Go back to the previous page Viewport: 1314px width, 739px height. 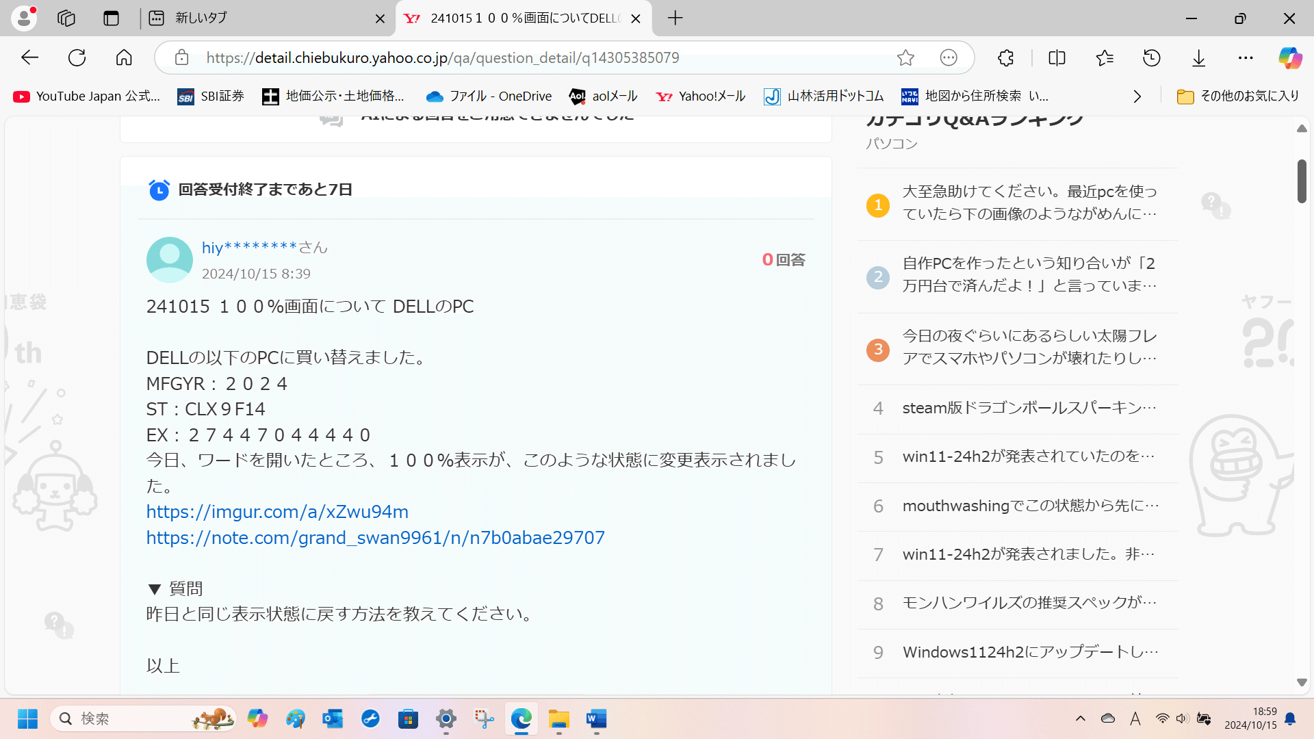coord(29,57)
